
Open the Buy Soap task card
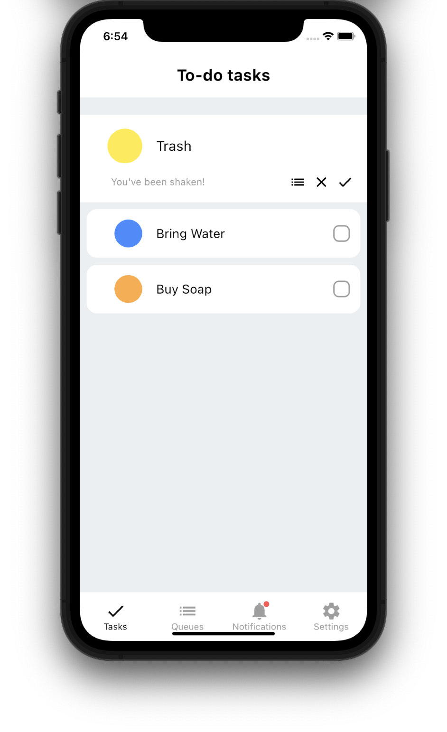point(223,289)
